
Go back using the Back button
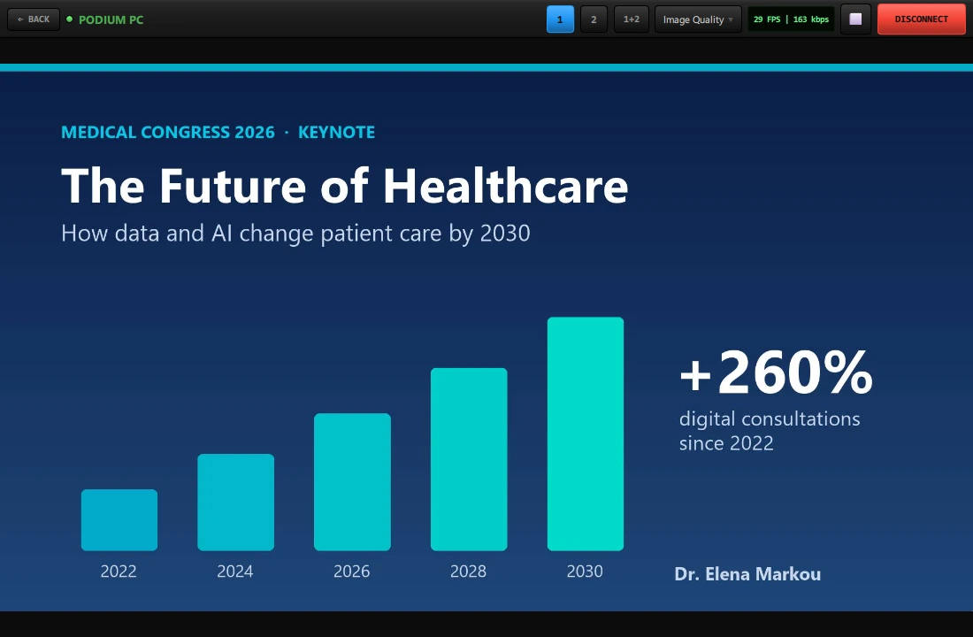coord(34,19)
